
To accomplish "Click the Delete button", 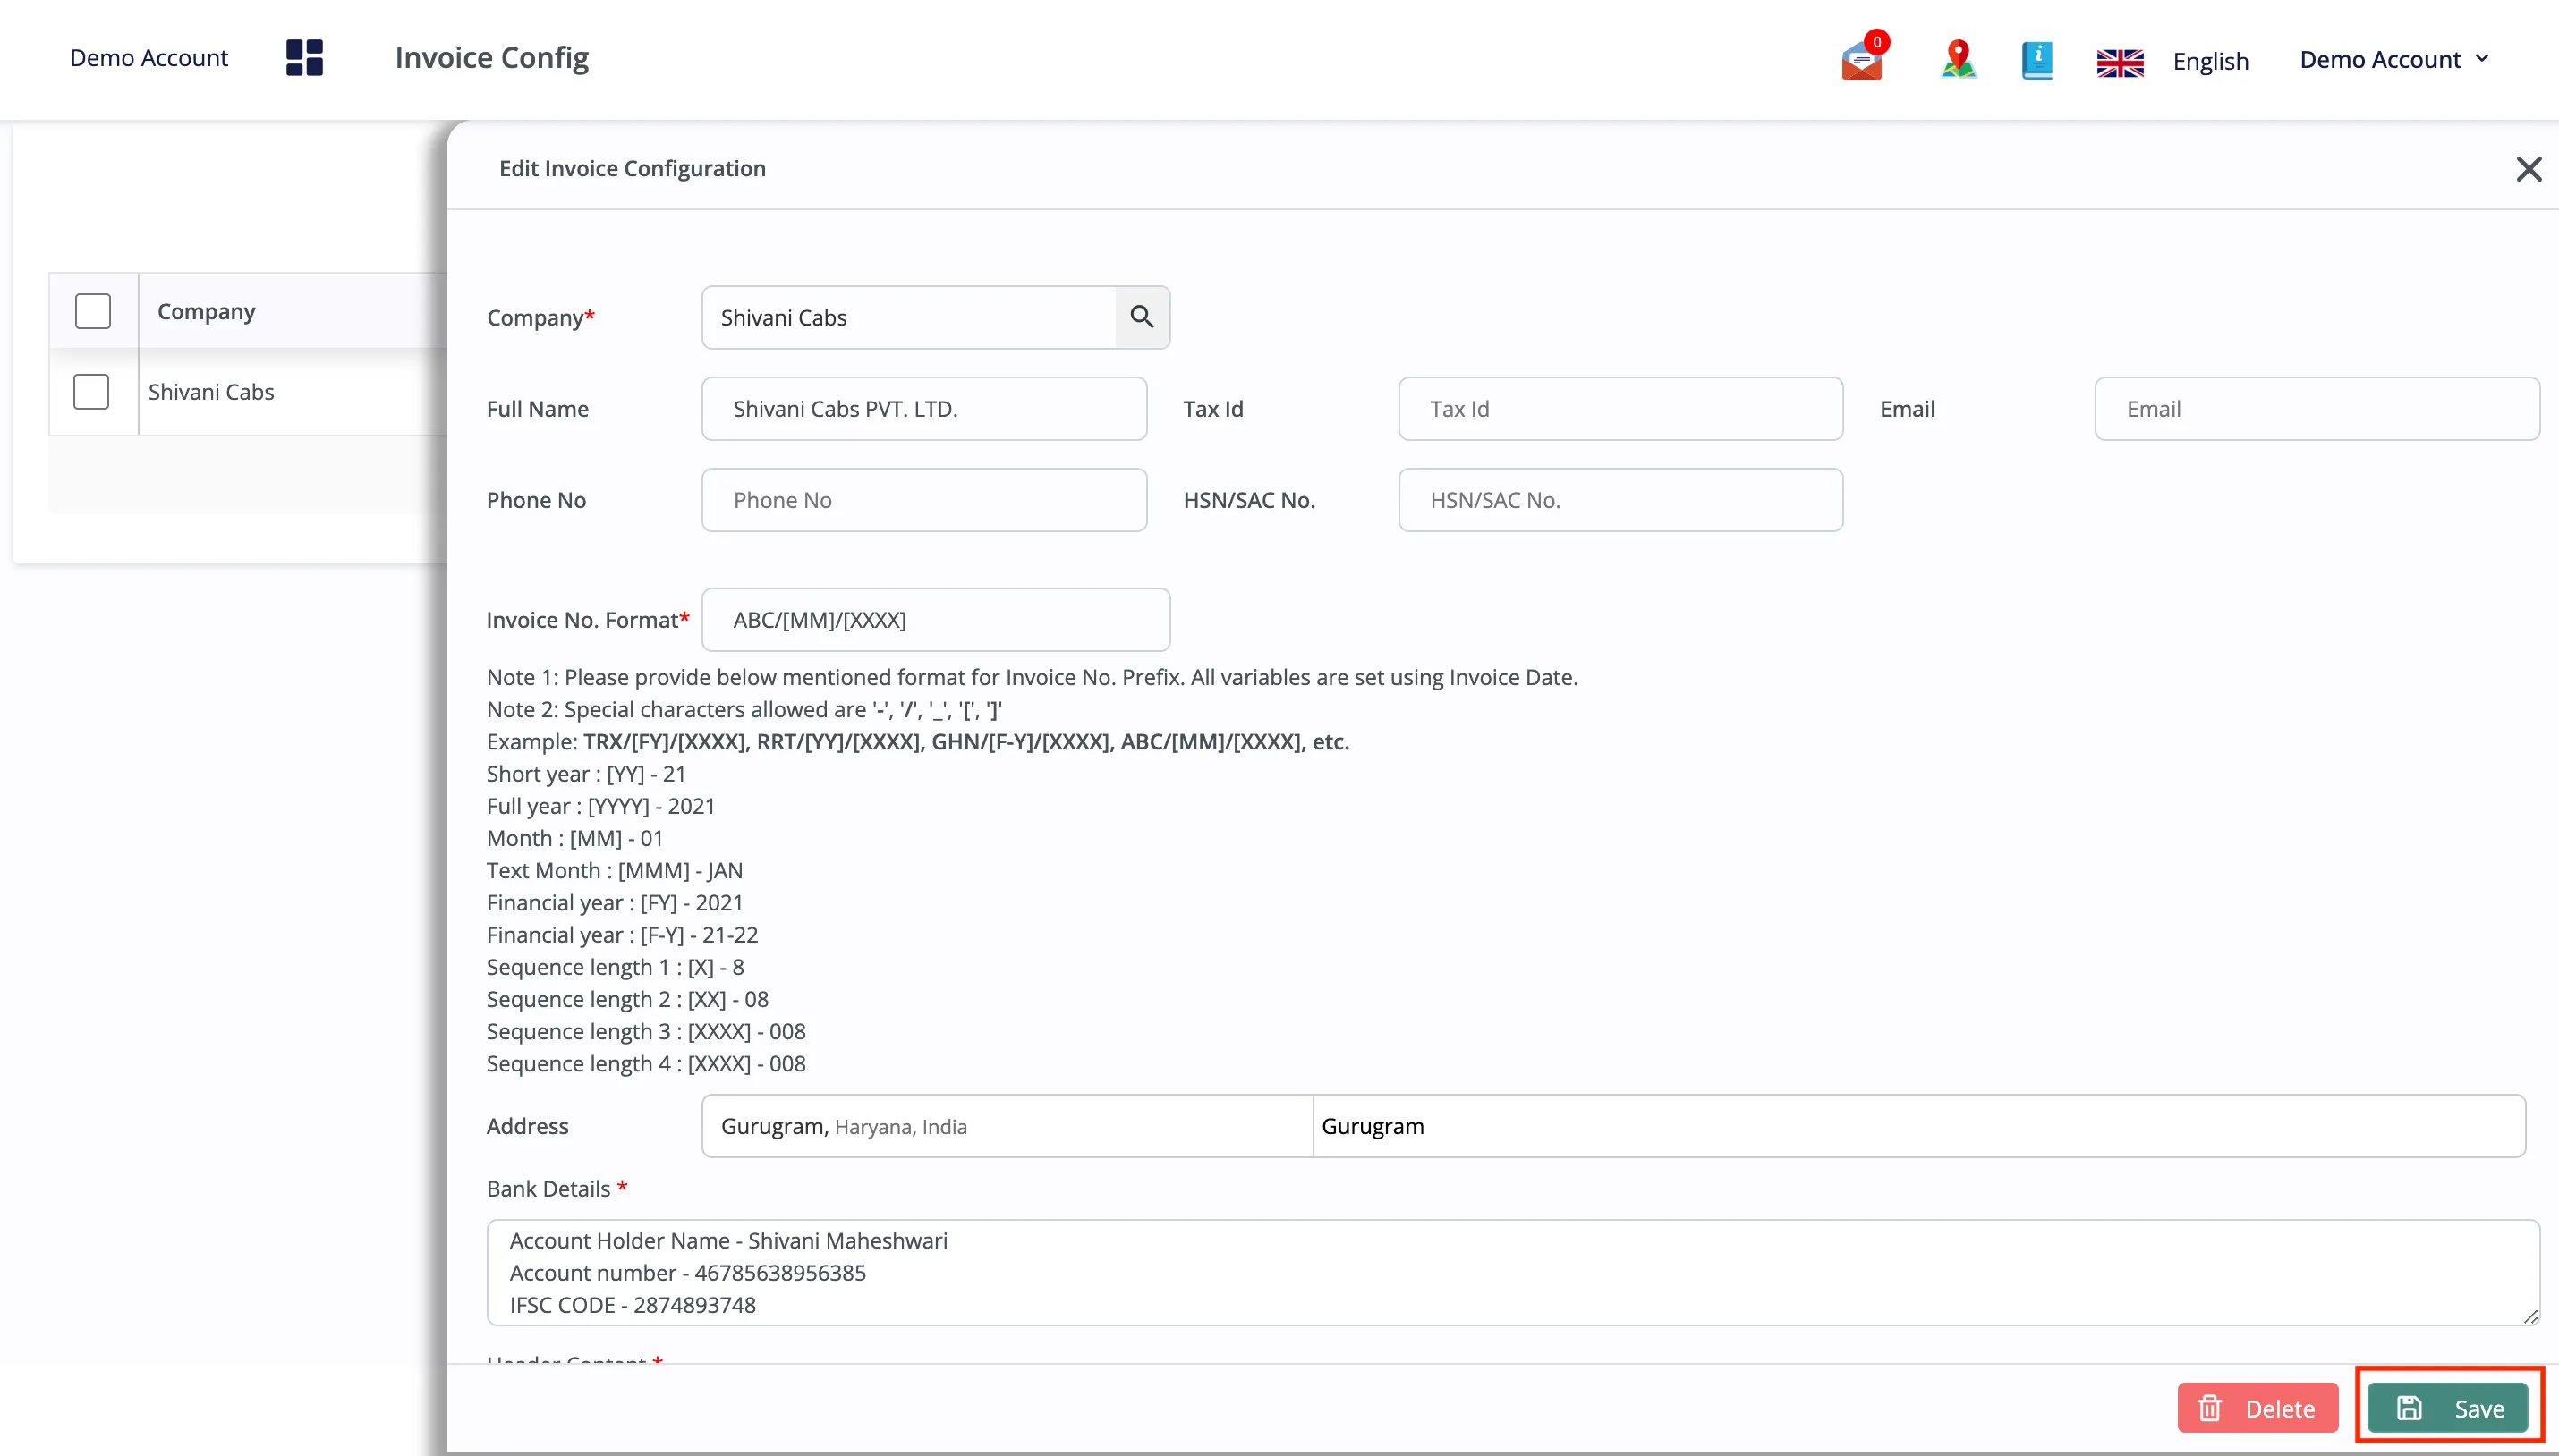I will tap(2257, 1408).
